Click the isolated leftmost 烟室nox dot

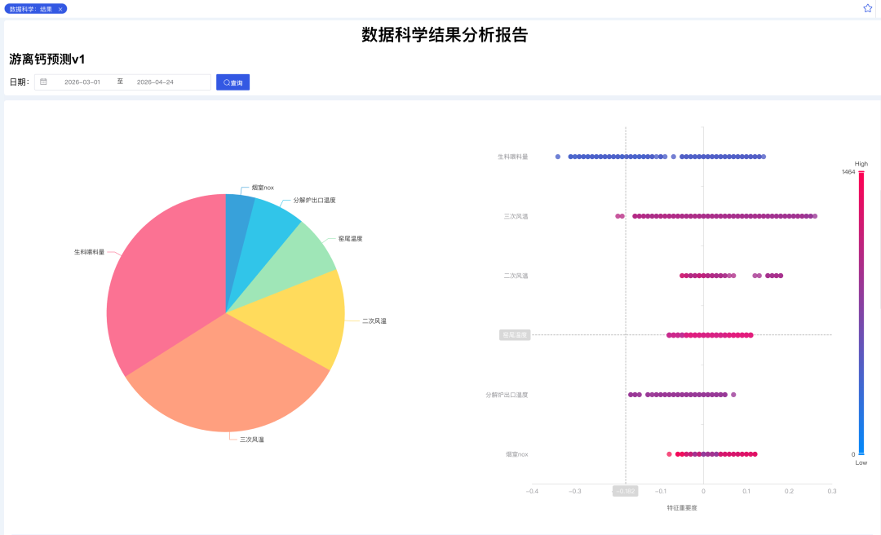[669, 454]
